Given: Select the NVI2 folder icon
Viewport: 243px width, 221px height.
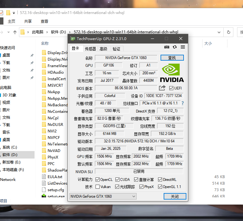Looking at the screenshot, I should click(x=44, y=131).
